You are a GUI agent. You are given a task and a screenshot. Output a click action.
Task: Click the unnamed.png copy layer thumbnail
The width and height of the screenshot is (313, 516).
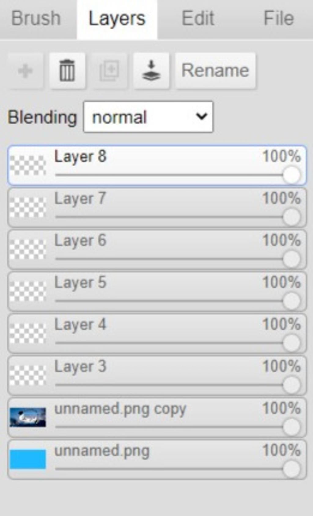(28, 417)
